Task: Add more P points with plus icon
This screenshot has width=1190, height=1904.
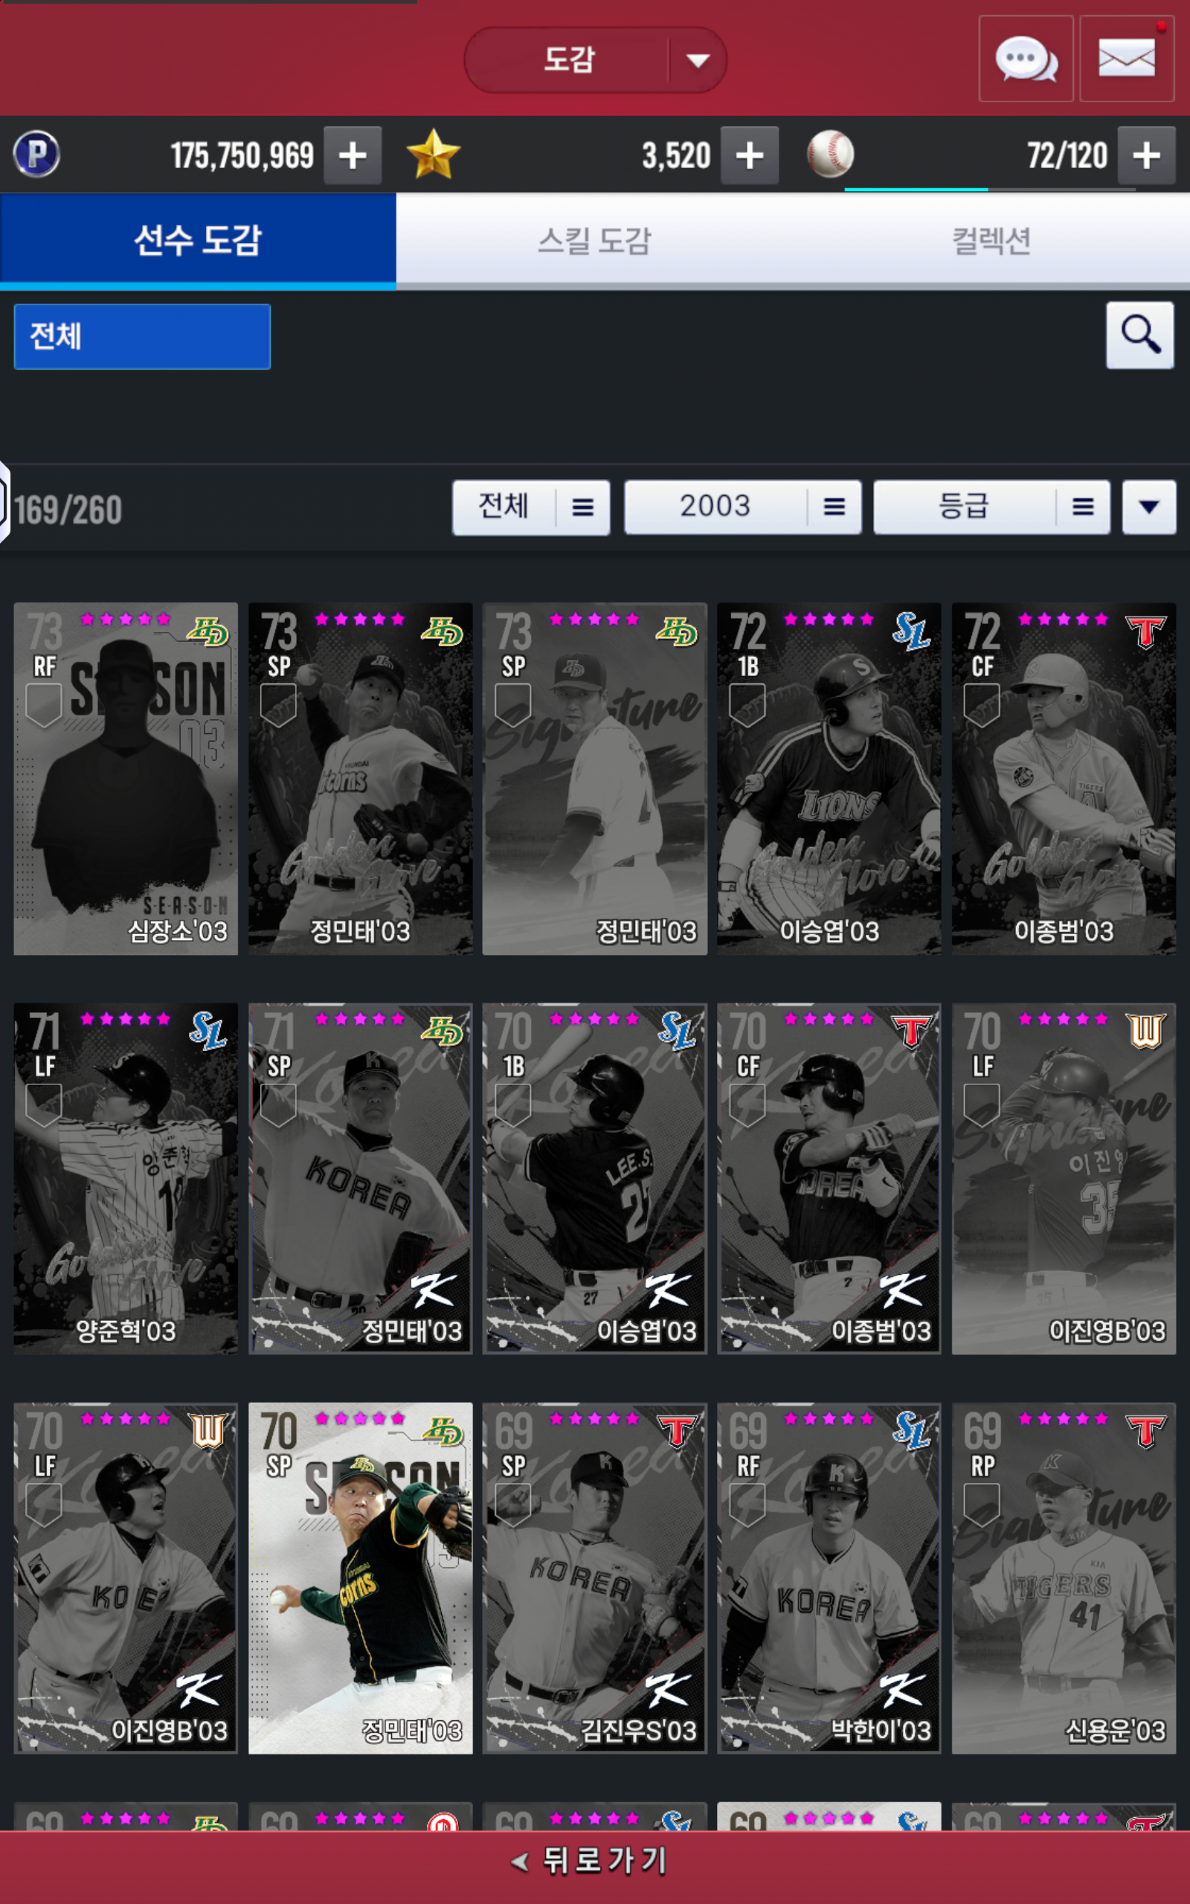Action: coord(353,155)
